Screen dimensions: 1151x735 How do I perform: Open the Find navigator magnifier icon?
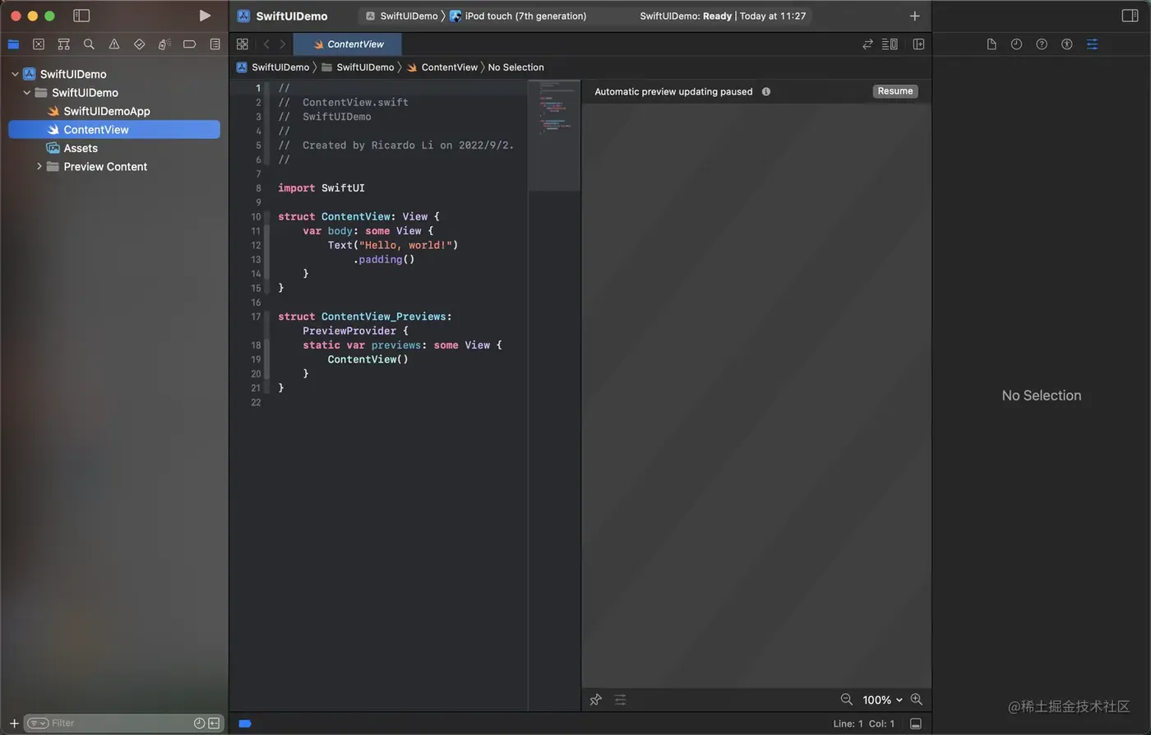pyautogui.click(x=89, y=44)
